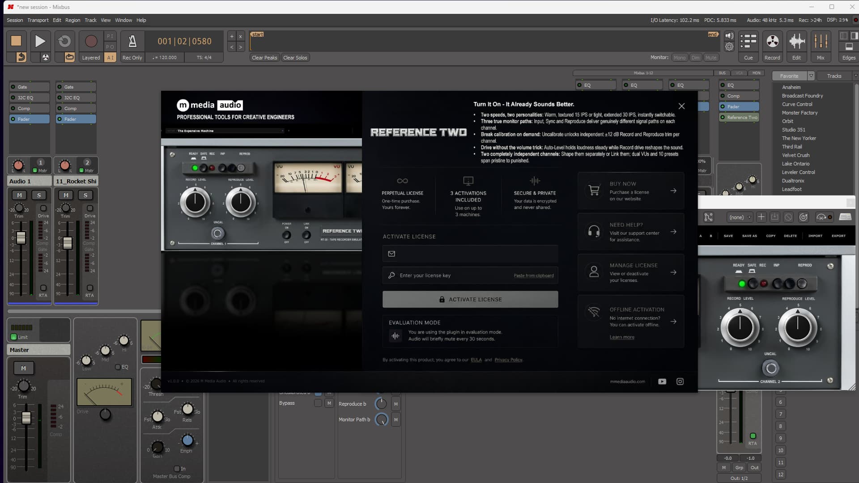The height and width of the screenshot is (483, 859).
Task: Mute the Audio 1 channel
Action: coord(19,195)
